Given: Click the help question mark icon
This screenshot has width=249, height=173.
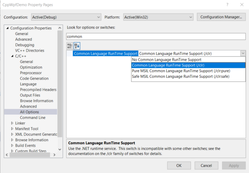Looking at the screenshot, I should coord(227,5).
